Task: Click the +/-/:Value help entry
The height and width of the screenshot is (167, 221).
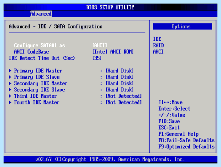Action: pyautogui.click(x=172, y=115)
